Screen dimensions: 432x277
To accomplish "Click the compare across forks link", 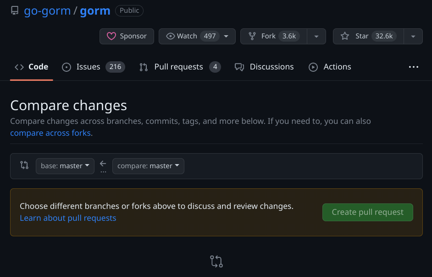I will (50, 133).
